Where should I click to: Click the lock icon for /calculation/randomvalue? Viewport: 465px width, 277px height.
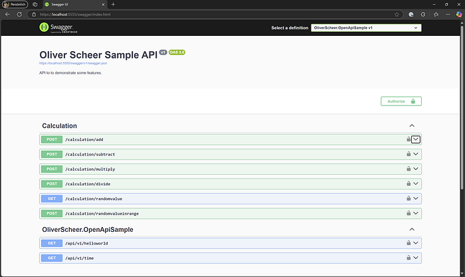tap(409, 199)
